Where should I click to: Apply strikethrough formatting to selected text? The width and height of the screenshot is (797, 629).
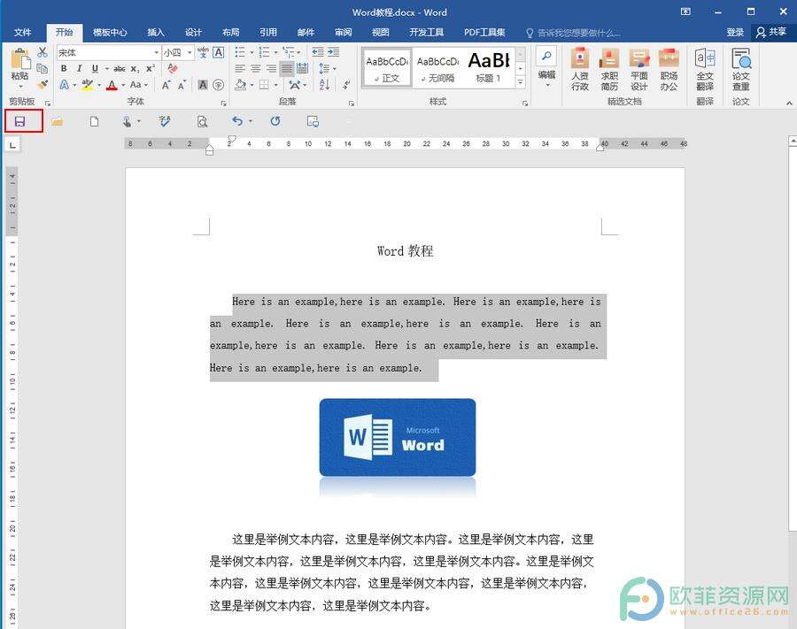point(119,69)
